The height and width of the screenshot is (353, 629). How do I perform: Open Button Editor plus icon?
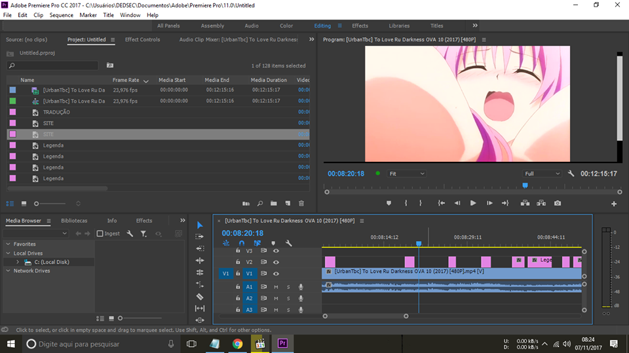(x=614, y=204)
